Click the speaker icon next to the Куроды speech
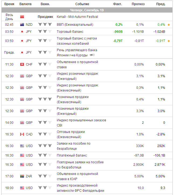Screen dimensions: 174x195 (x=92, y=55)
